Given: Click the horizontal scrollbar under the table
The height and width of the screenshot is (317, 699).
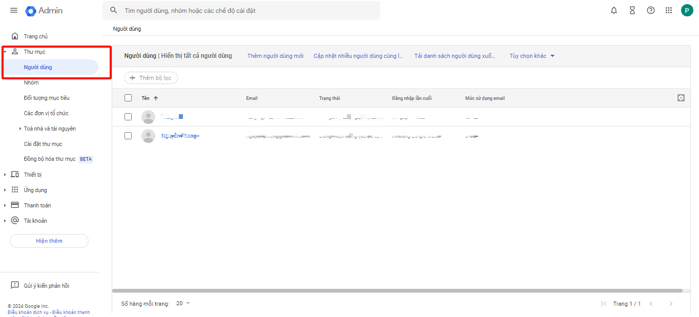Looking at the screenshot, I should 397,291.
